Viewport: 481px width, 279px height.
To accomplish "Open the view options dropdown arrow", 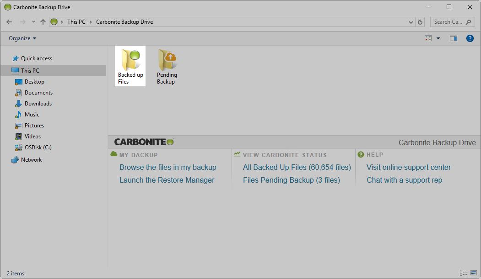I will (438, 38).
